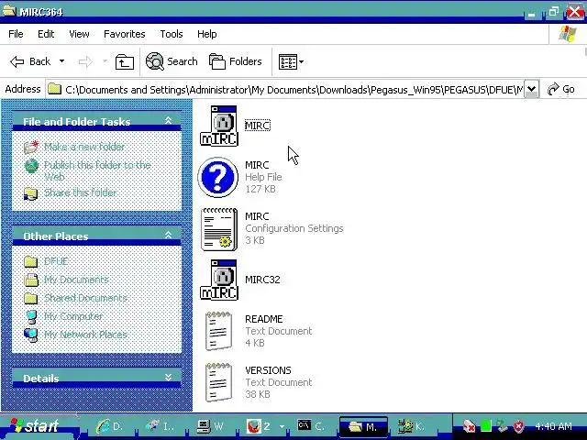Select the MIRC application icon
Screen dimensions: 587x440
(x=219, y=126)
